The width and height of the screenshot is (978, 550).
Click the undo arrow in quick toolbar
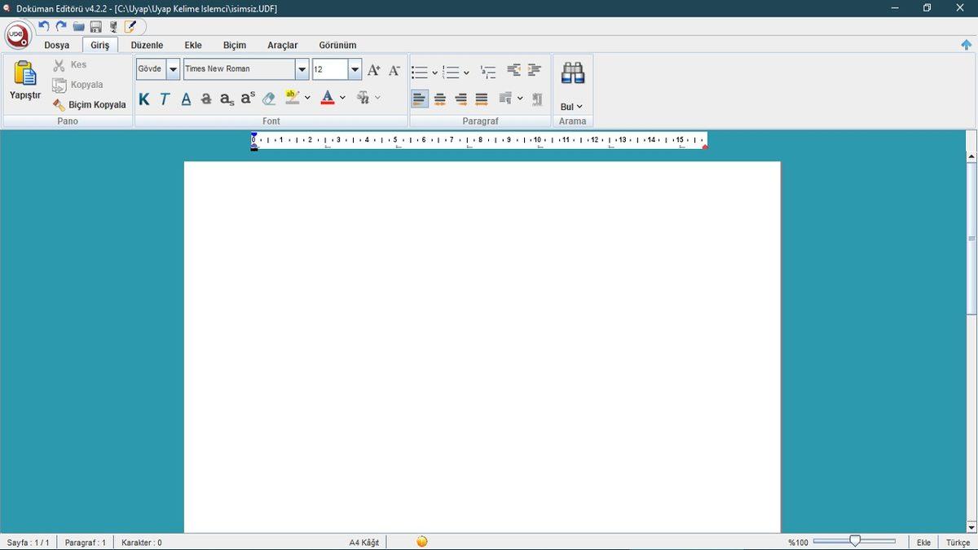(44, 27)
